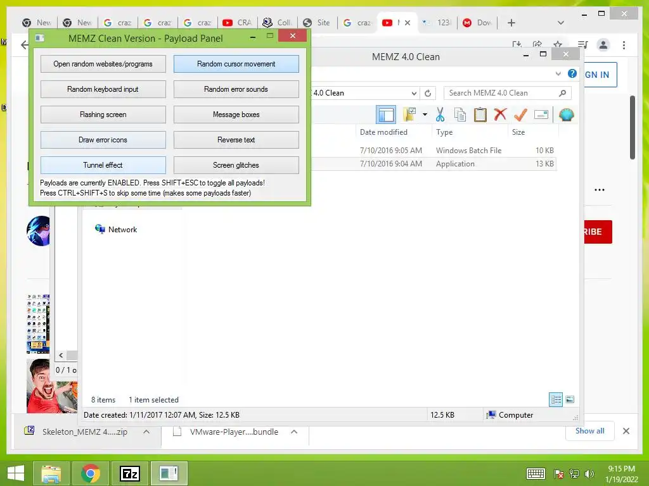Screen dimensions: 649x486
Task: Open 7-Zip from the taskbar
Action: pyautogui.click(x=130, y=473)
